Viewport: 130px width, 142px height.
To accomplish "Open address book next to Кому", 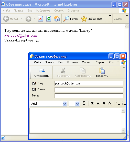I will pyautogui.click(x=34, y=83).
